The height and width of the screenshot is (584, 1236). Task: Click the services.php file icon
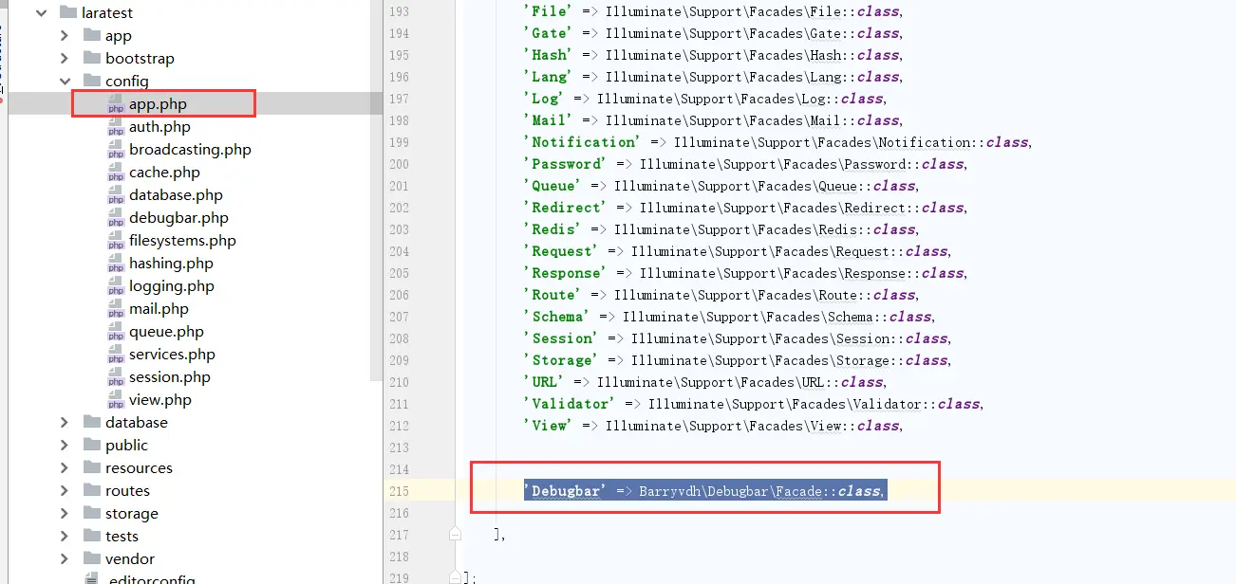[x=116, y=355]
